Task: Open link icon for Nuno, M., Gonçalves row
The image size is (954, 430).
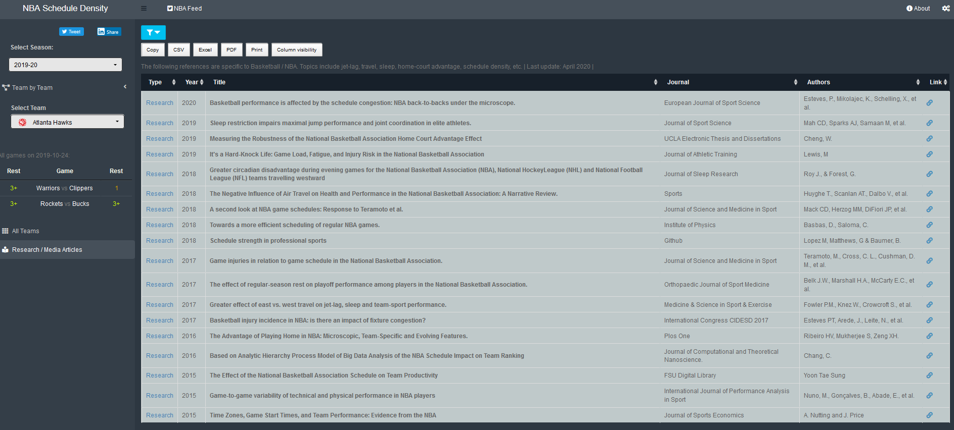Action: (x=929, y=396)
